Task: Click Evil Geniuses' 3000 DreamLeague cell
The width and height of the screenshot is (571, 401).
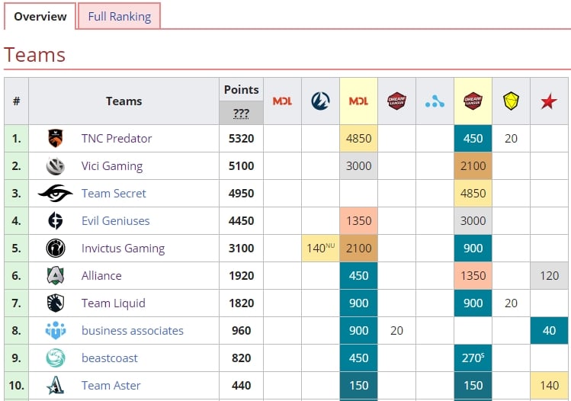Action: (473, 221)
